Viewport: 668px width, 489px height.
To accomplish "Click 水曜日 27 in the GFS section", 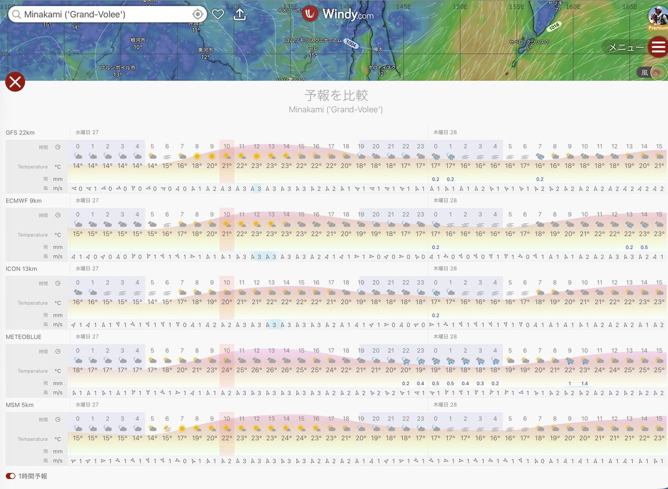I will [x=87, y=133].
